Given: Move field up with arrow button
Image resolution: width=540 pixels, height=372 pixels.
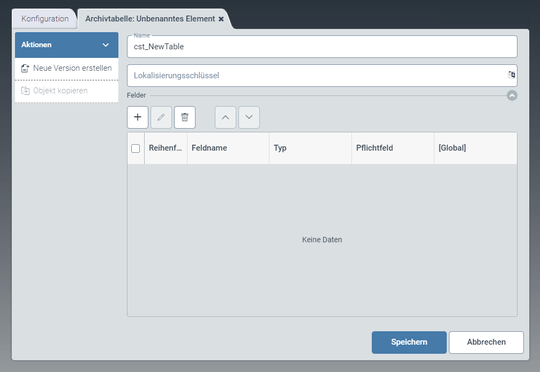Looking at the screenshot, I should click(226, 117).
